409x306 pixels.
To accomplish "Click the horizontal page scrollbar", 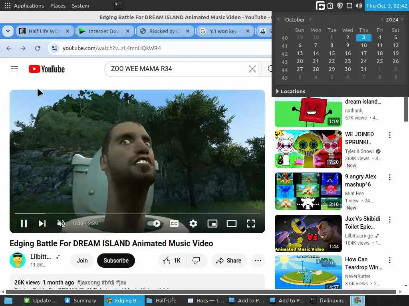I will click(x=201, y=292).
